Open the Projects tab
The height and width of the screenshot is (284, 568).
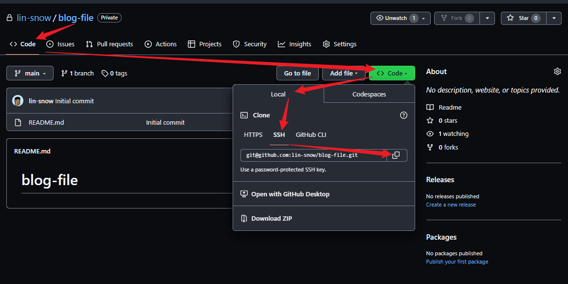coord(205,44)
